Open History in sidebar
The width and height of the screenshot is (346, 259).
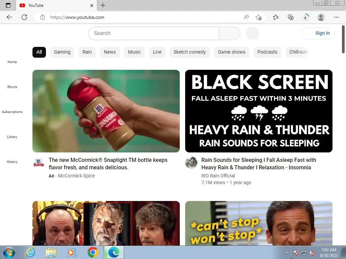click(x=12, y=162)
